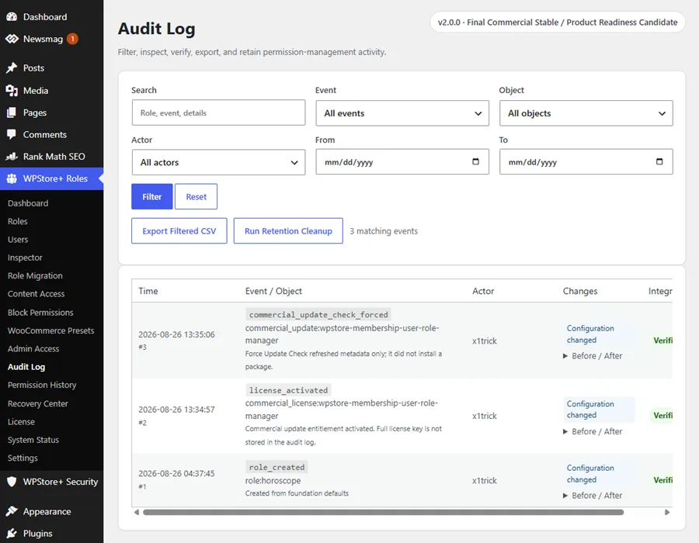The image size is (699, 543).
Task: Click the From date field
Action: (402, 162)
